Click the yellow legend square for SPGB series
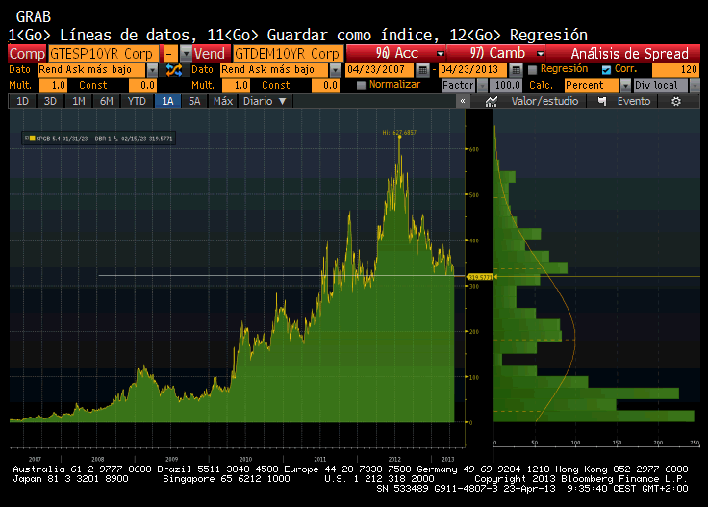 [x=32, y=139]
